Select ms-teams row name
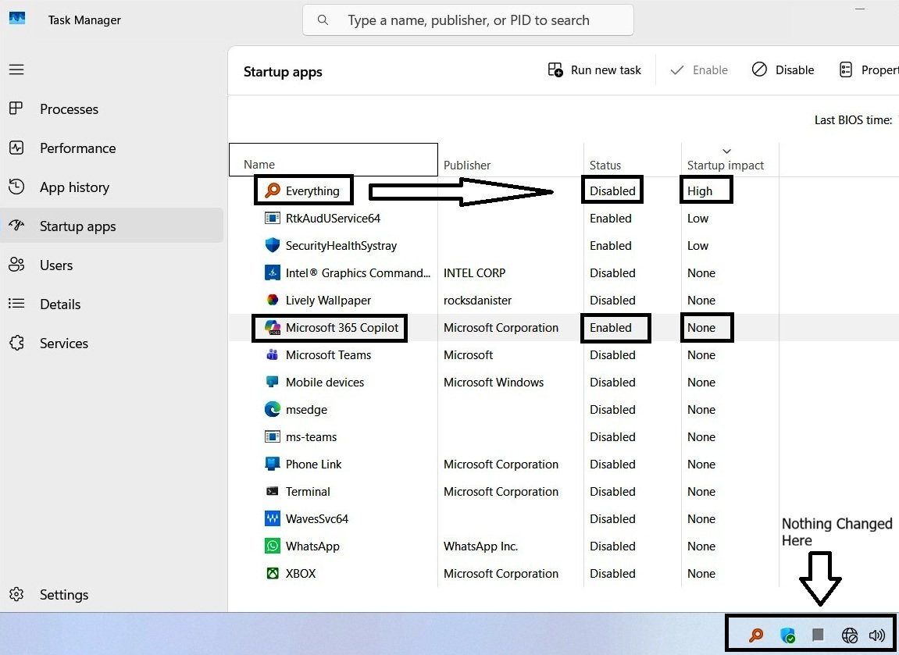 (312, 436)
